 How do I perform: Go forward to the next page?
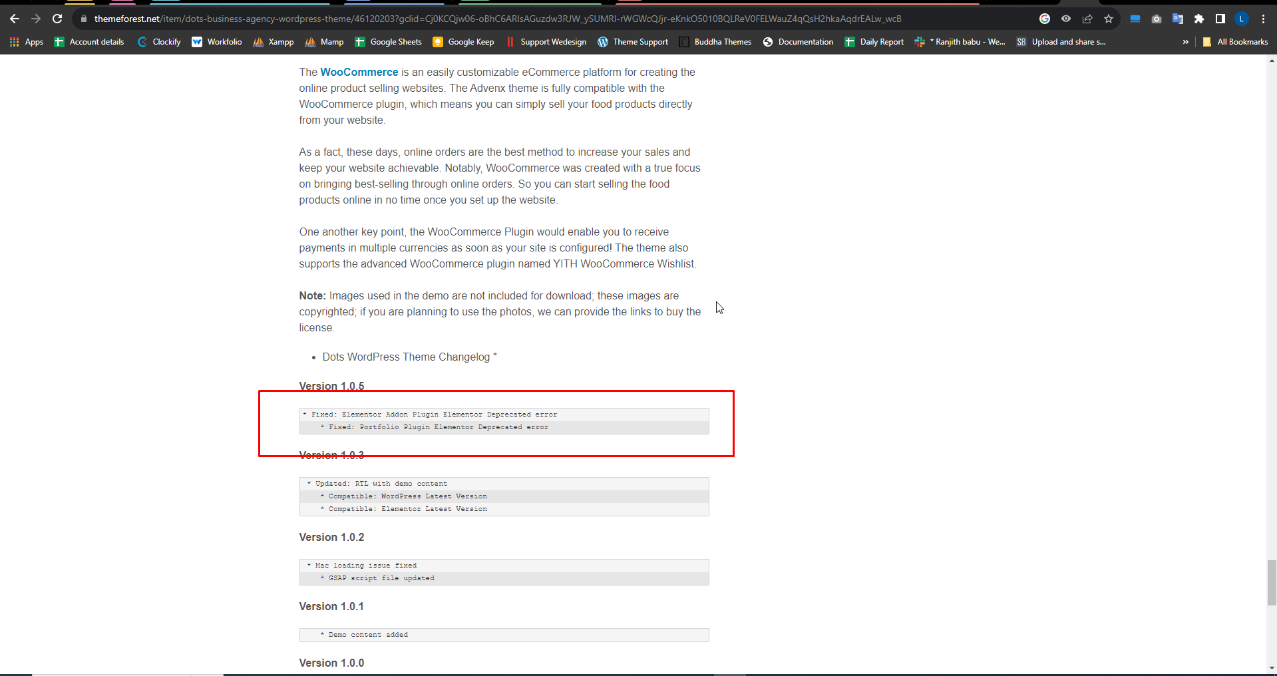(x=36, y=19)
